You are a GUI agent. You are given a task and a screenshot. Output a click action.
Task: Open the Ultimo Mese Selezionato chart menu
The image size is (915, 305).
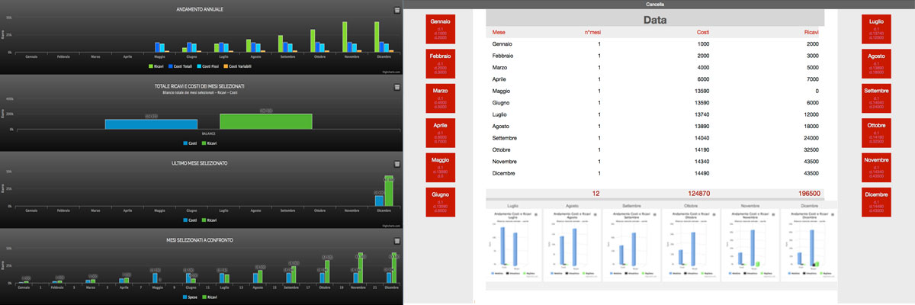tap(396, 164)
